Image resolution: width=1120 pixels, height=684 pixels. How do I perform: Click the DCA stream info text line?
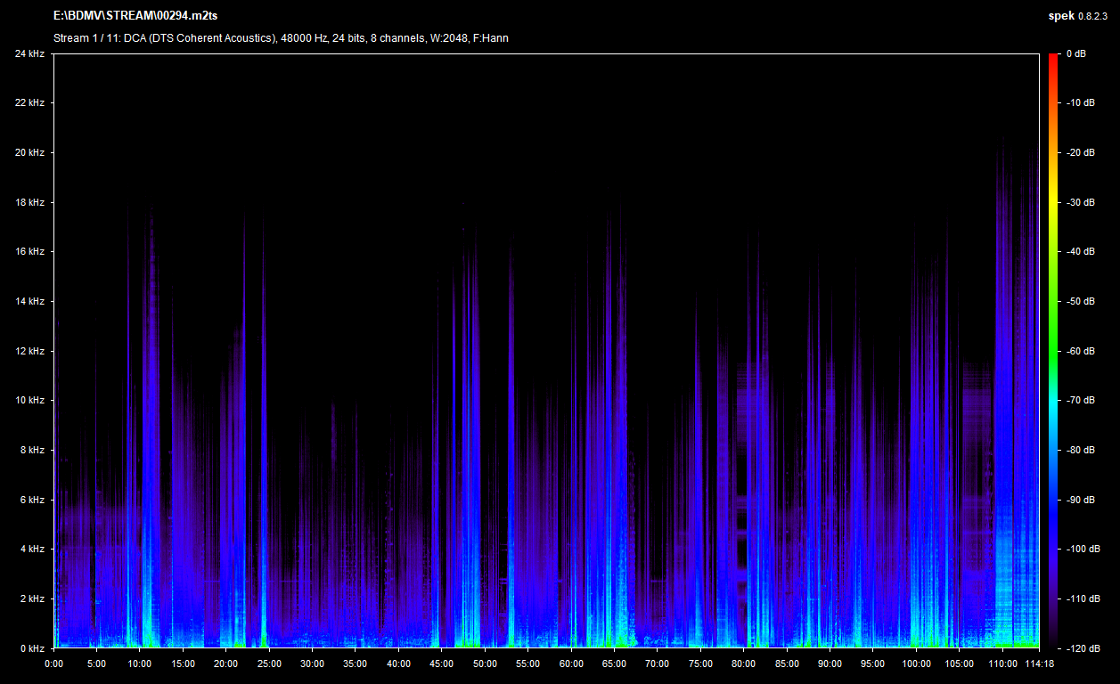[x=281, y=37]
